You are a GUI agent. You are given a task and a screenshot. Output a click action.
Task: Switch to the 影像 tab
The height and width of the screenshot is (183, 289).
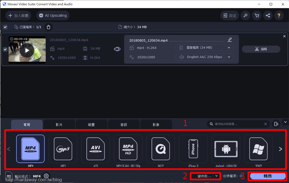[x=156, y=125]
